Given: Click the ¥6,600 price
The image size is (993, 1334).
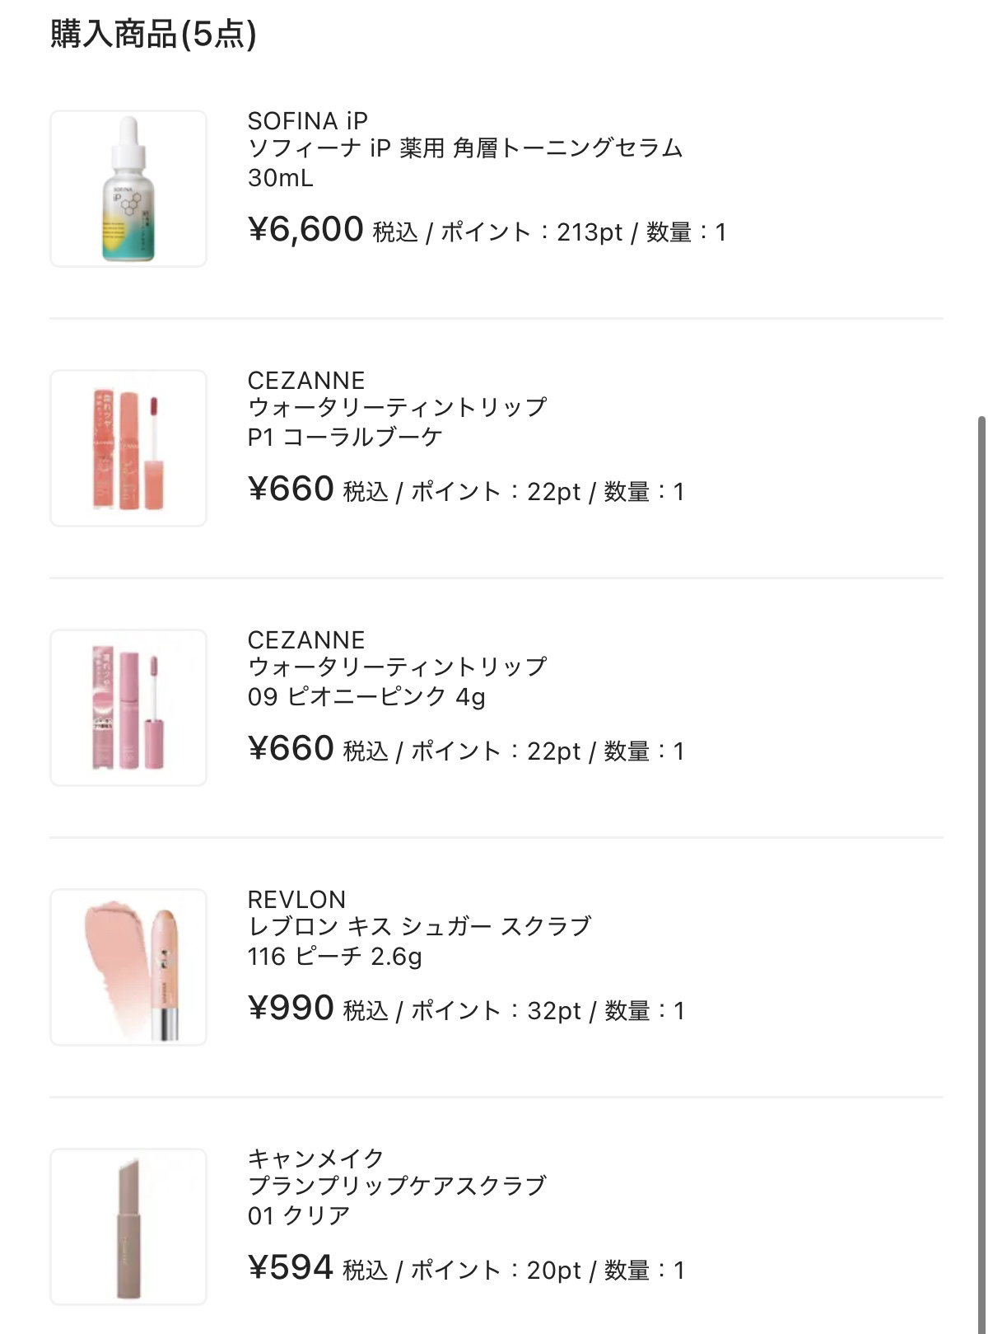Looking at the screenshot, I should coord(305,230).
